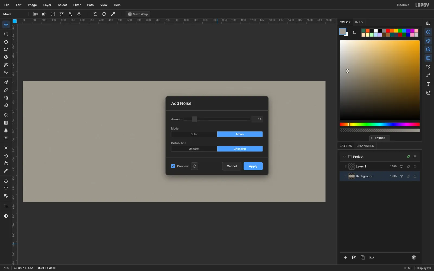The image size is (434, 271).
Task: Switch noise Mode to Color
Action: pyautogui.click(x=194, y=134)
